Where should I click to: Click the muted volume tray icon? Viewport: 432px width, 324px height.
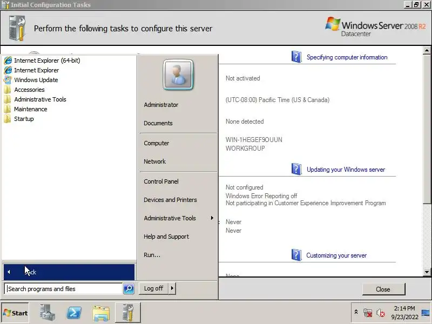[x=381, y=313]
